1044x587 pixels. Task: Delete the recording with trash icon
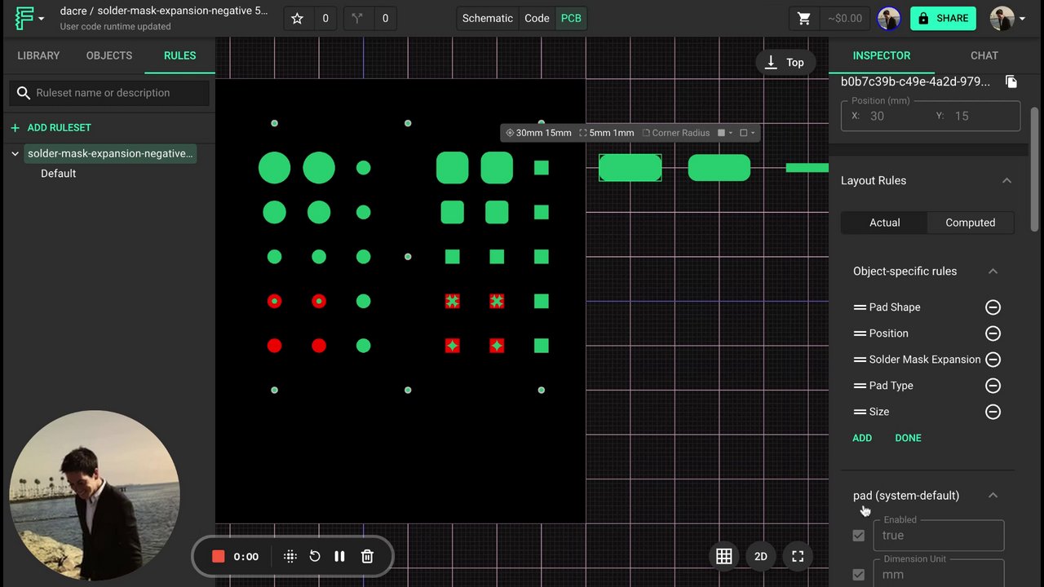tap(367, 557)
